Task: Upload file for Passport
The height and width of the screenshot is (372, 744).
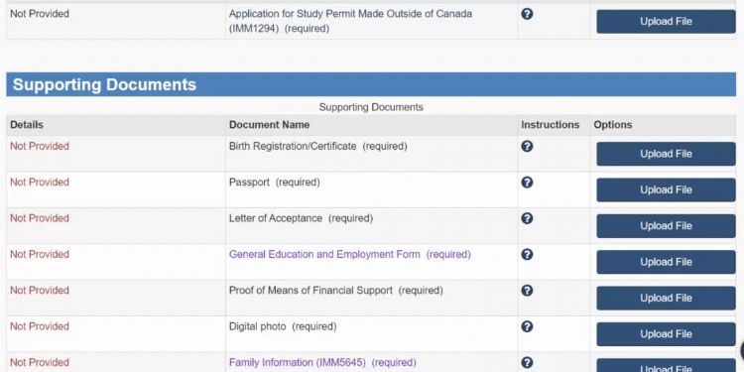Action: pyautogui.click(x=666, y=189)
